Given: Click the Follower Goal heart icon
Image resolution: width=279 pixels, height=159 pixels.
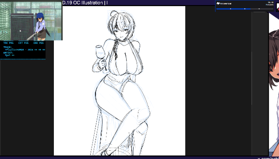Looking at the screenshot, I should tap(218, 3).
